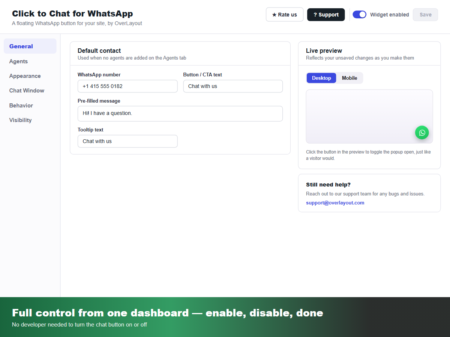
Task: Click the Tooltip text label
Action: tap(90, 130)
